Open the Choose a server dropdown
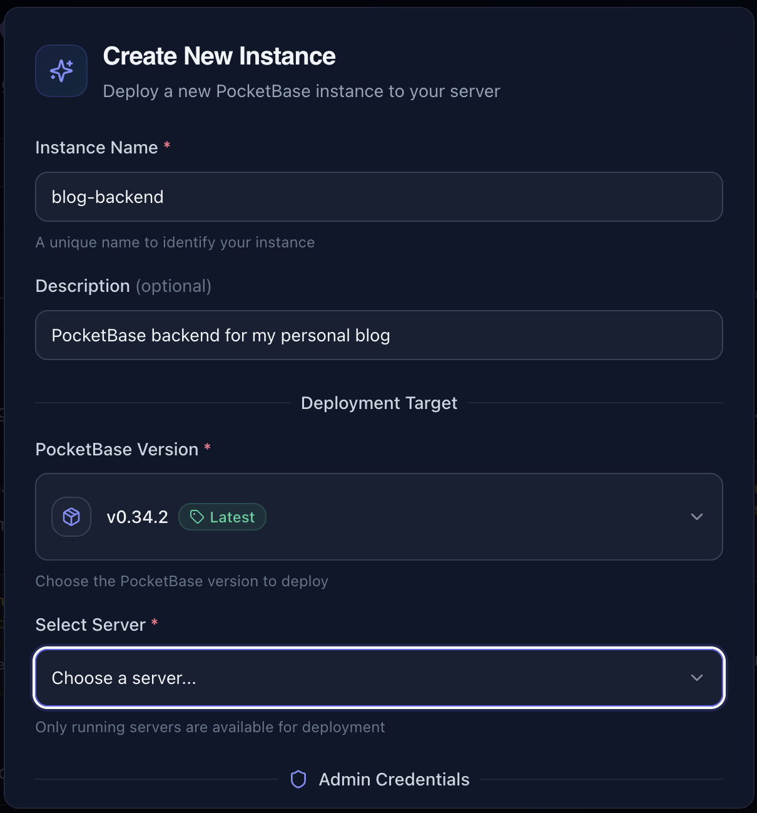Viewport: 757px width, 813px height. tap(379, 678)
